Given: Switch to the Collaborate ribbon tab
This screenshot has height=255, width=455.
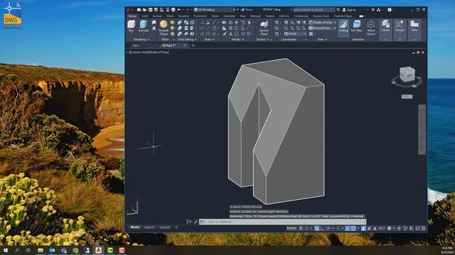Looking at the screenshot, I should pos(301,16).
